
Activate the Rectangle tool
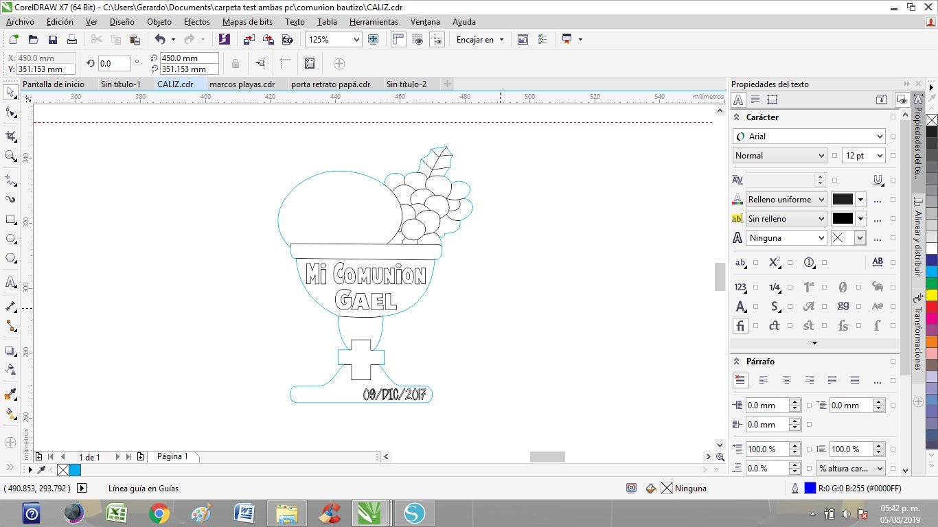[10, 220]
